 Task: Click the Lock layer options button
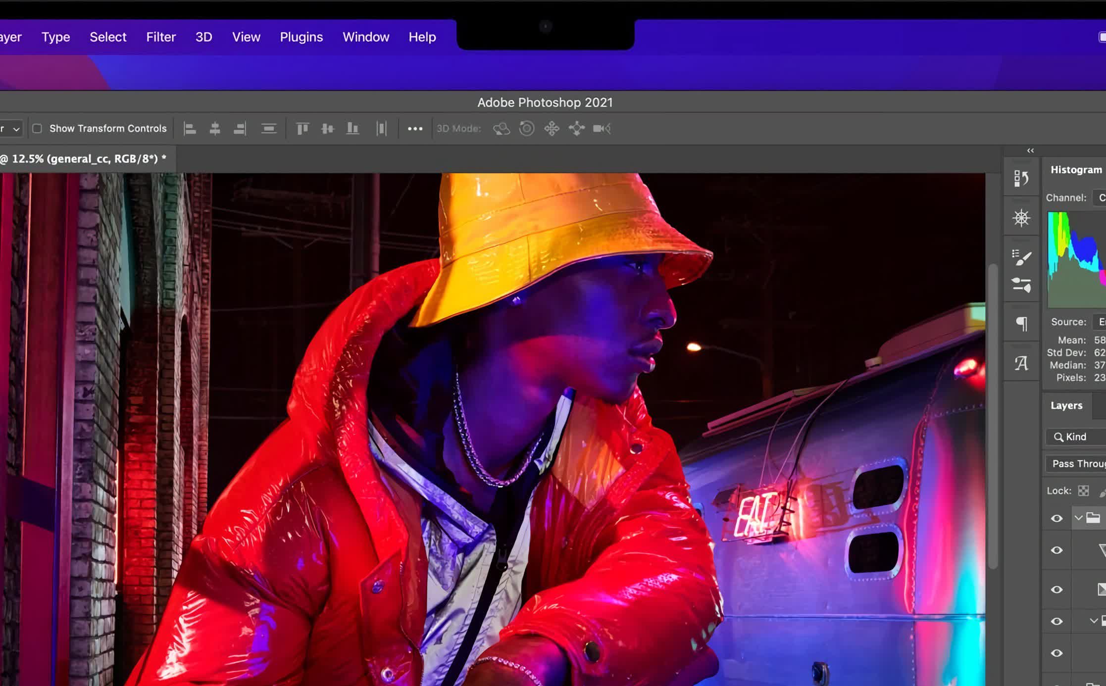point(1083,490)
